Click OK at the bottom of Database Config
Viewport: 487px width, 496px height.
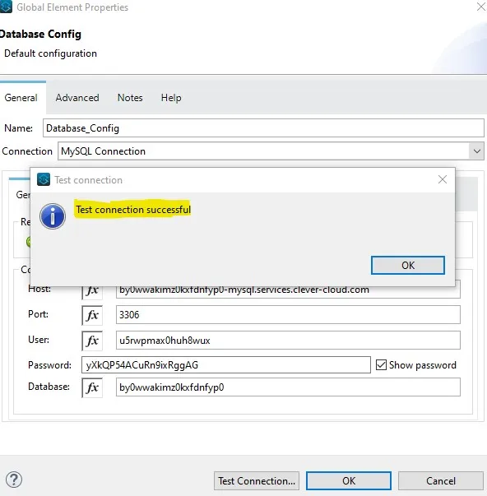click(349, 481)
